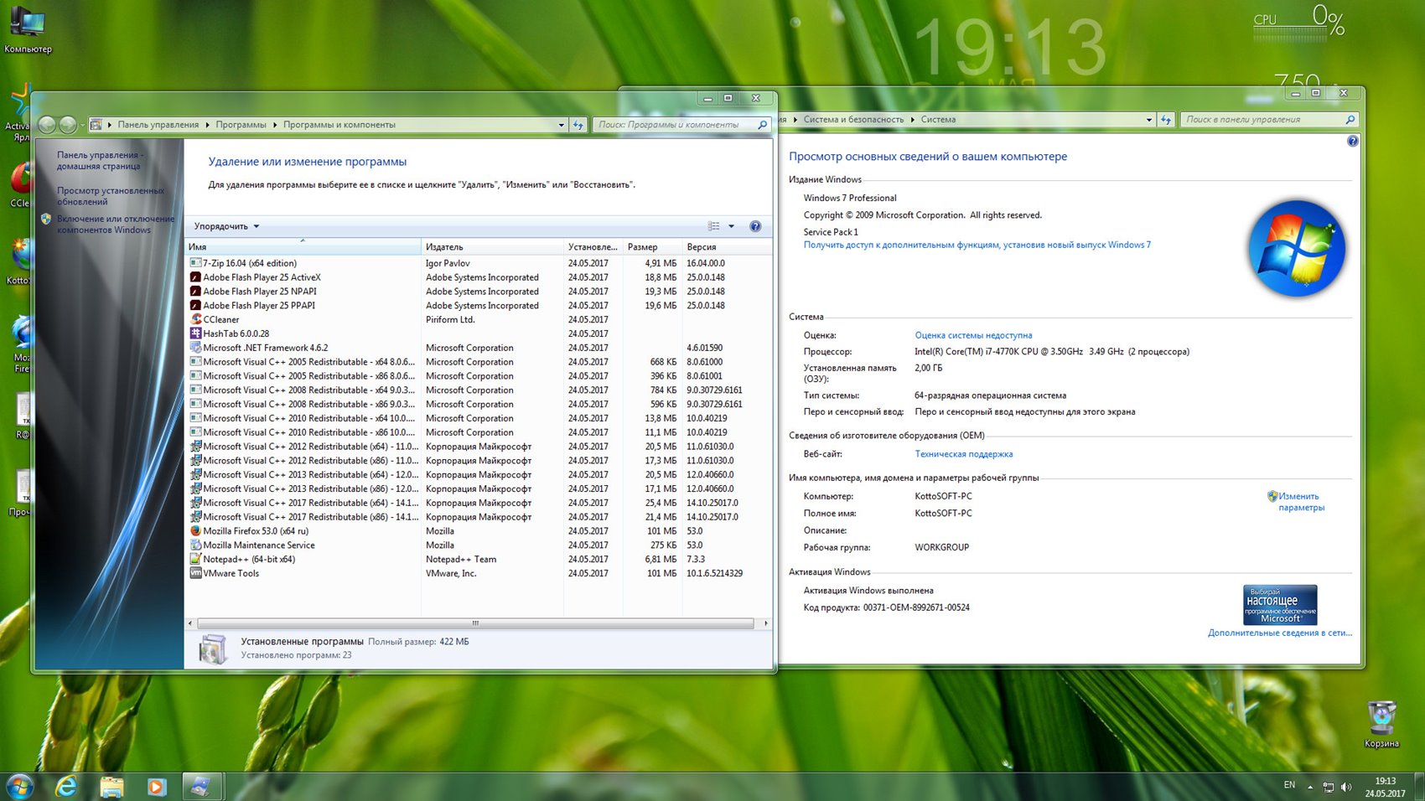The width and height of the screenshot is (1425, 801).
Task: Click Программы breadcrumb
Action: [x=241, y=125]
